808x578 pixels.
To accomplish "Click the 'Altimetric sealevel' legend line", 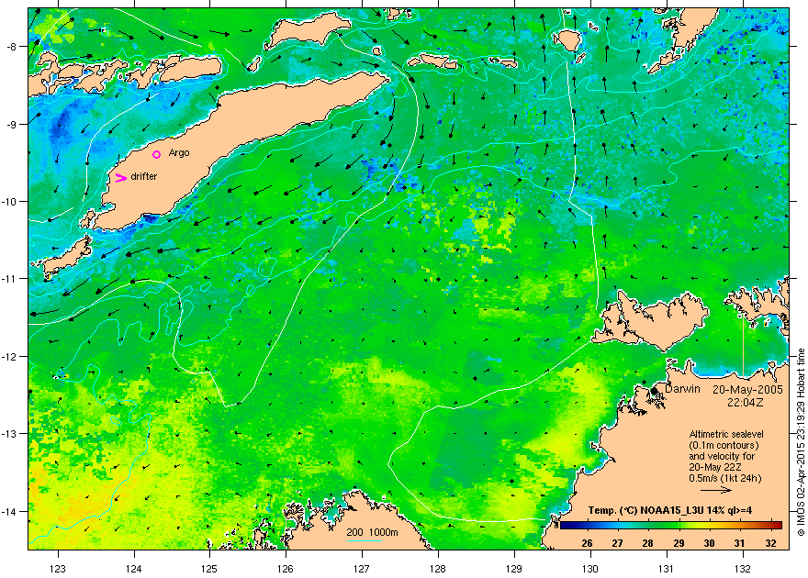I will pos(726,434).
